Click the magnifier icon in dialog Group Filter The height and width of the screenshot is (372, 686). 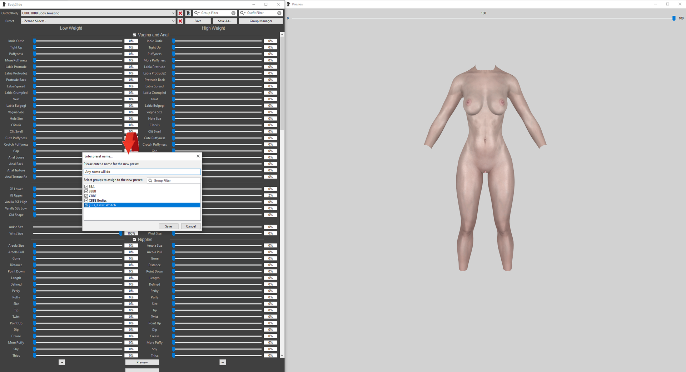pos(150,181)
